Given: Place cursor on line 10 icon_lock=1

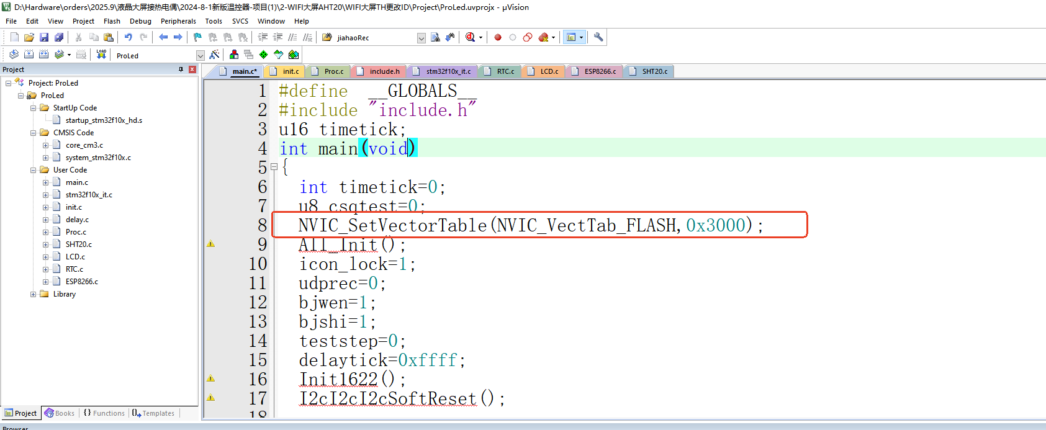Looking at the screenshot, I should pyautogui.click(x=357, y=264).
